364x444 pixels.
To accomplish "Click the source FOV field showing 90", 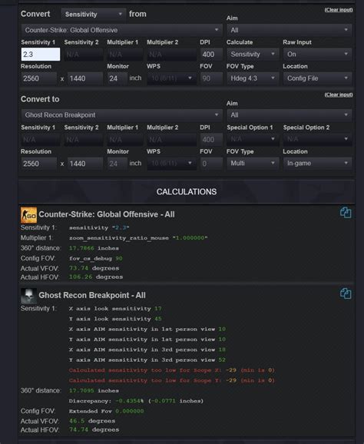I will click(211, 78).
